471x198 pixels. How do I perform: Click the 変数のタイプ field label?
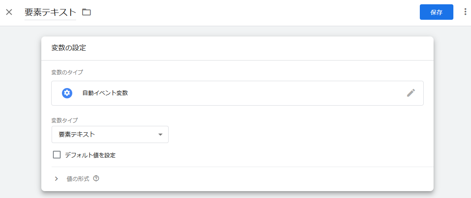coord(67,72)
